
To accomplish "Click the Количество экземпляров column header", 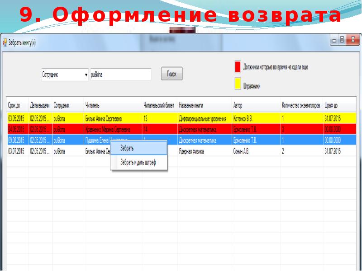I will tap(301, 106).
